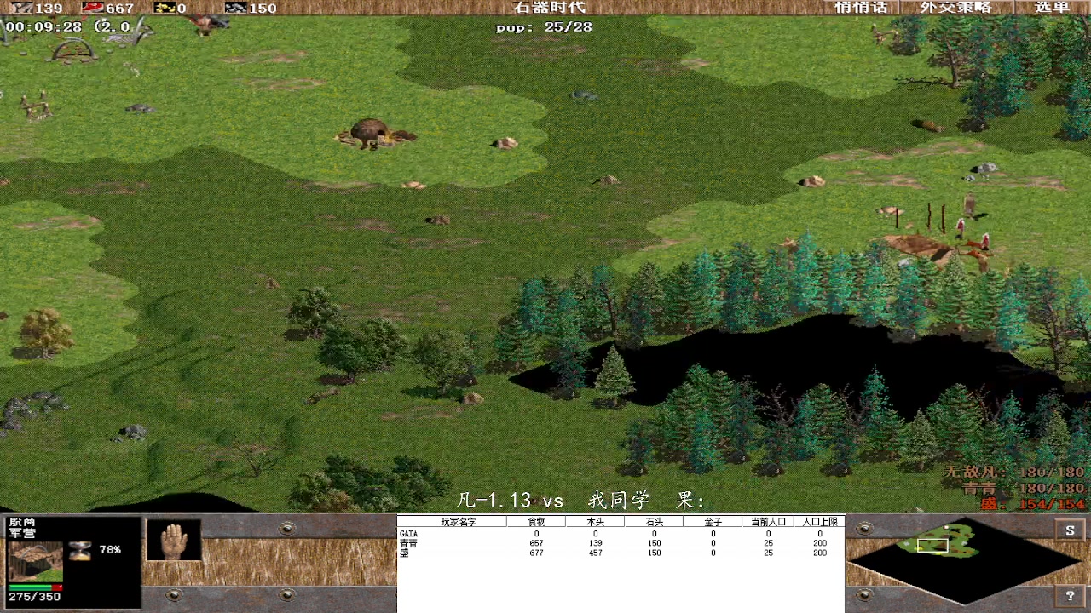This screenshot has width=1091, height=613.
Task: Click wood value 139 in table
Action: coord(595,543)
